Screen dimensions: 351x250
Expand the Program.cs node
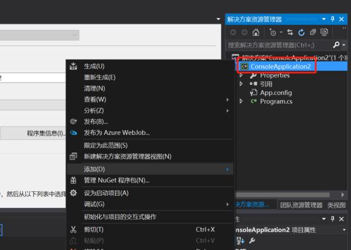click(241, 101)
